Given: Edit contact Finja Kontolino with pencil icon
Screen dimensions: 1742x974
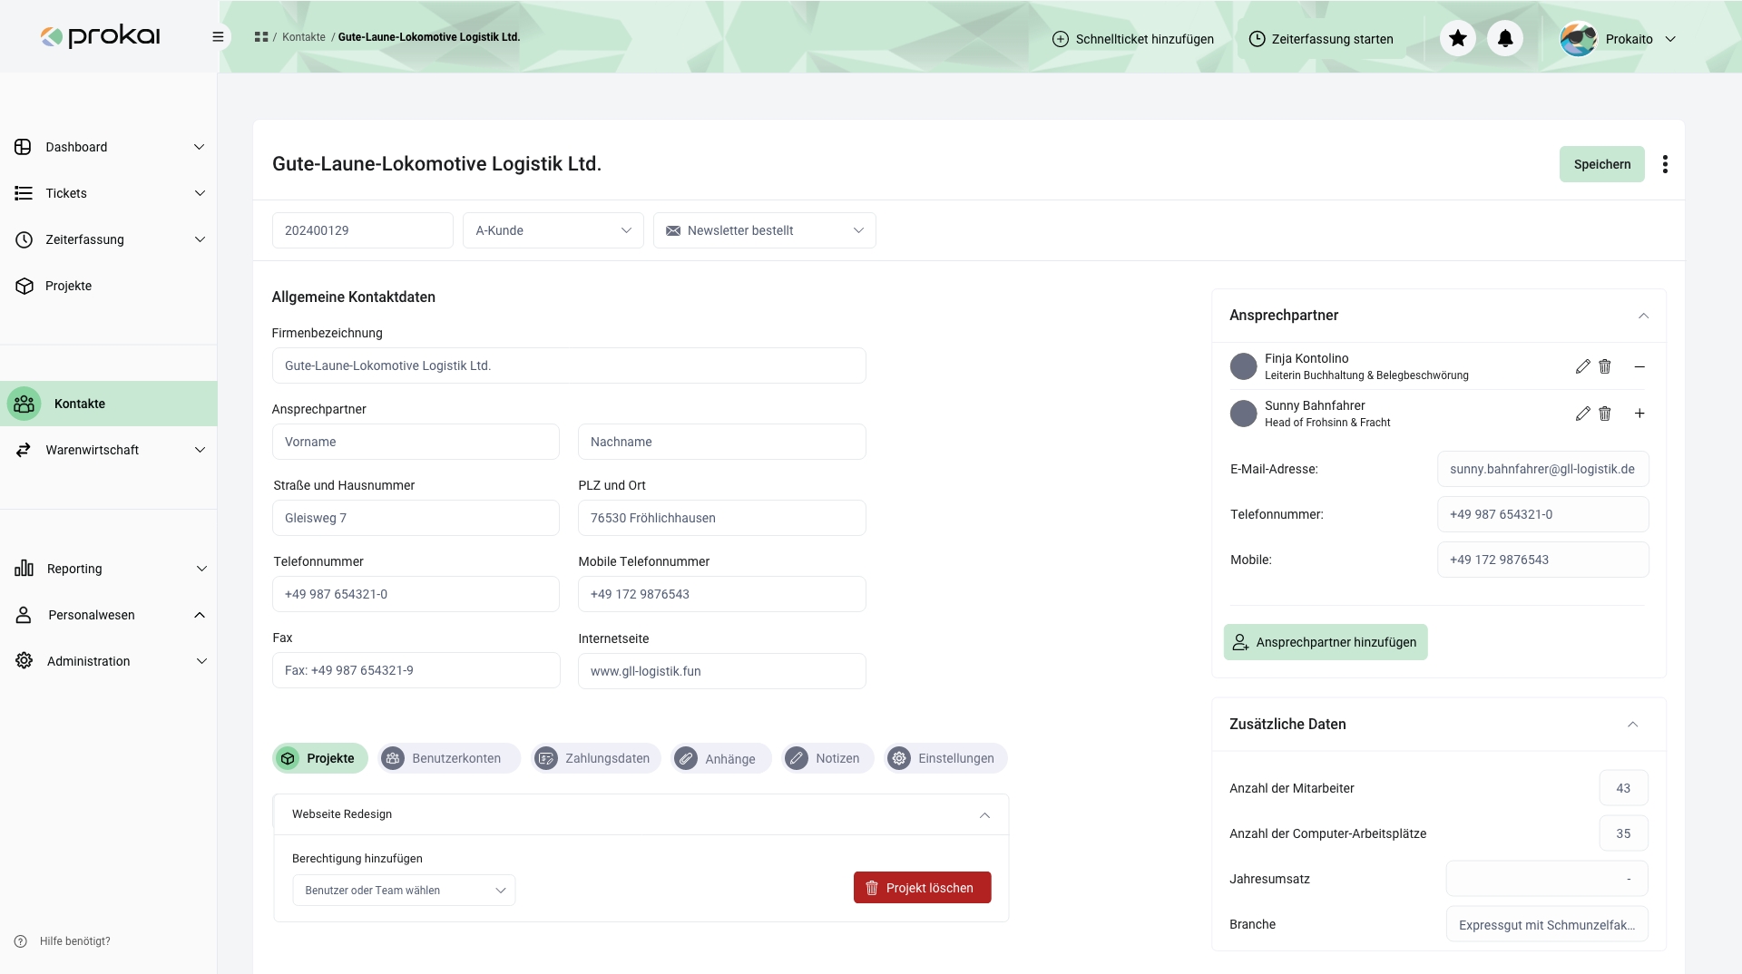Looking at the screenshot, I should click(x=1582, y=366).
